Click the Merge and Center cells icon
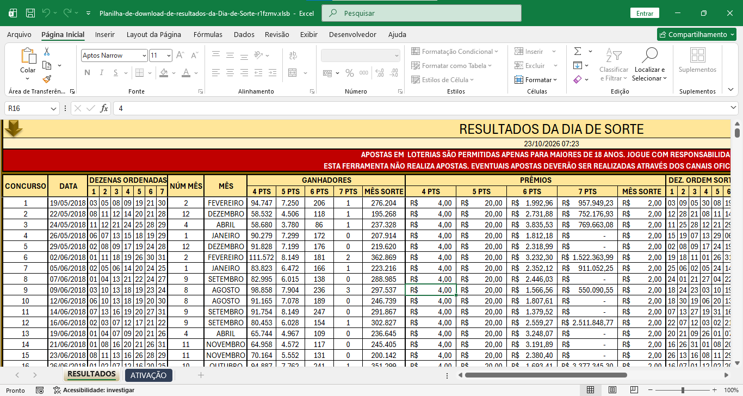743x396 pixels. click(293, 72)
